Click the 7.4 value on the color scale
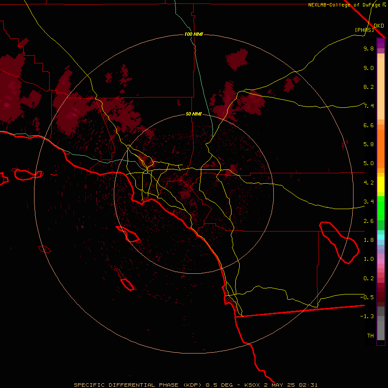Image resolution: width=388 pixels, height=388 pixels. click(x=369, y=106)
